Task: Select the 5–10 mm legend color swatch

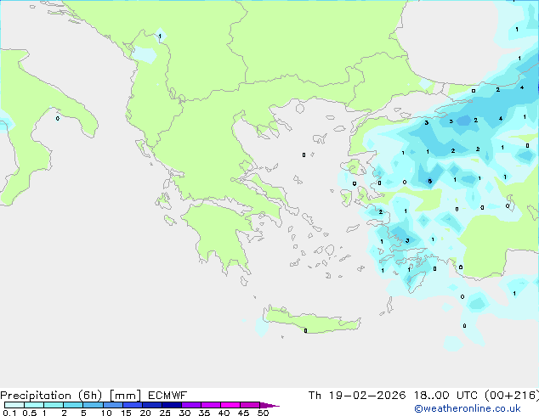Action: pyautogui.click(x=93, y=405)
